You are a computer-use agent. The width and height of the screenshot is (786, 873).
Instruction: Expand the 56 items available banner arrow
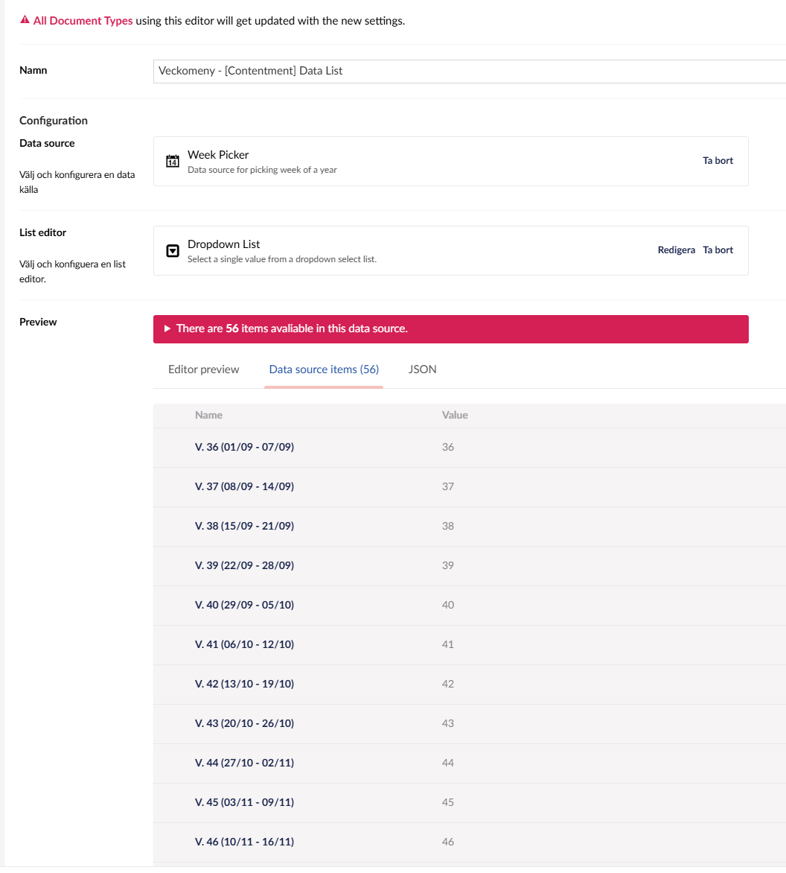click(x=167, y=328)
